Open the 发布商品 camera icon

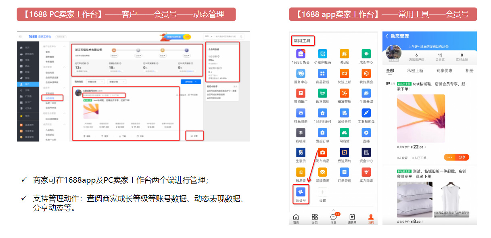click(322, 152)
